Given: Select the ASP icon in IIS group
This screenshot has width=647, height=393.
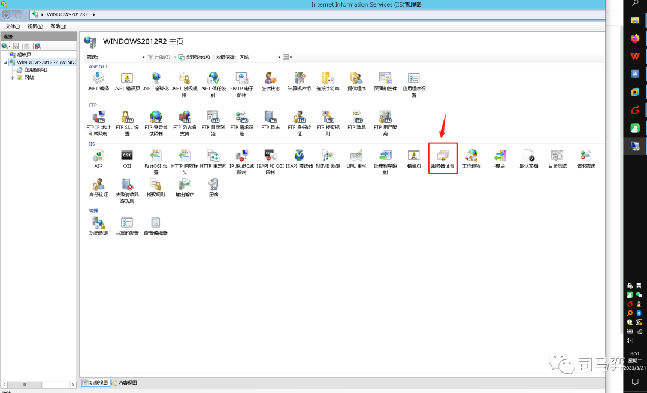Looking at the screenshot, I should [98, 159].
